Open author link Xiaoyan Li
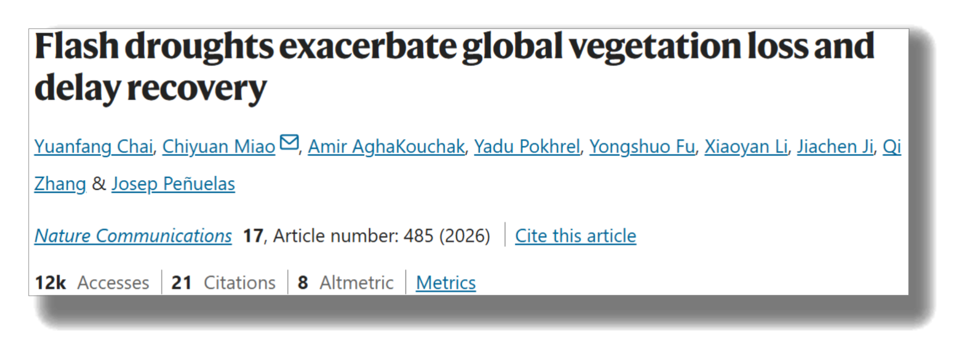Image resolution: width=971 pixels, height=360 pixels. tap(745, 147)
